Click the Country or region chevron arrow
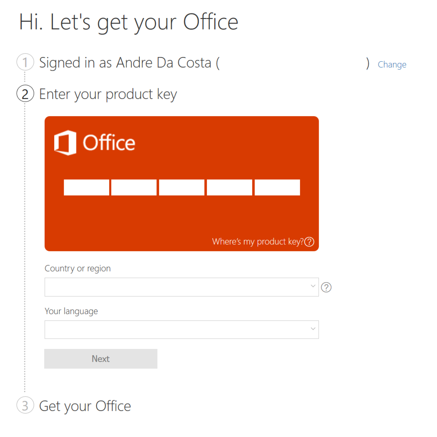This screenshot has height=437, width=437. tap(313, 286)
